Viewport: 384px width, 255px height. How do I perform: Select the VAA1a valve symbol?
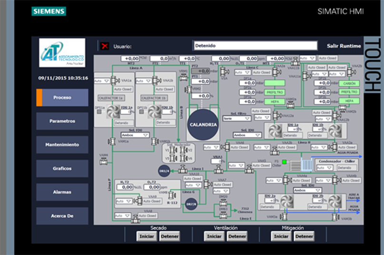[115, 80]
